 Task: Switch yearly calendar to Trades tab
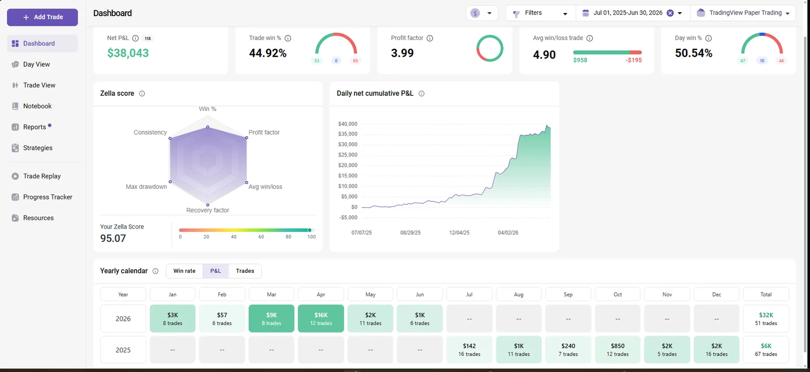[x=245, y=271]
